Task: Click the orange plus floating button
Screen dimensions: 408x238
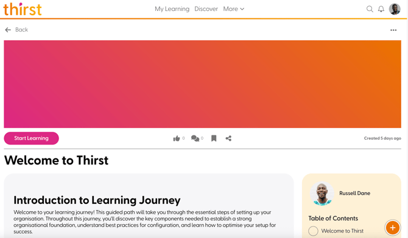Action: [x=393, y=228]
